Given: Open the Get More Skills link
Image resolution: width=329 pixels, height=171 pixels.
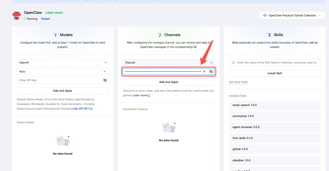Looking at the screenshot, I should pyautogui.click(x=238, y=82).
